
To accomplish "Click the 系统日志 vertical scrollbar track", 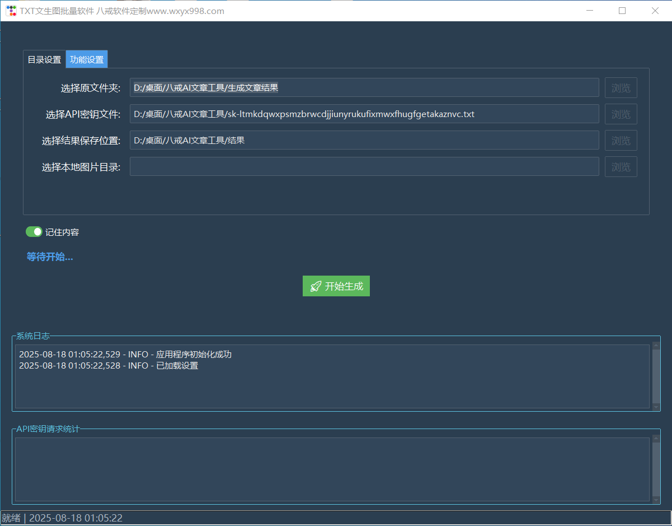I will coord(656,376).
